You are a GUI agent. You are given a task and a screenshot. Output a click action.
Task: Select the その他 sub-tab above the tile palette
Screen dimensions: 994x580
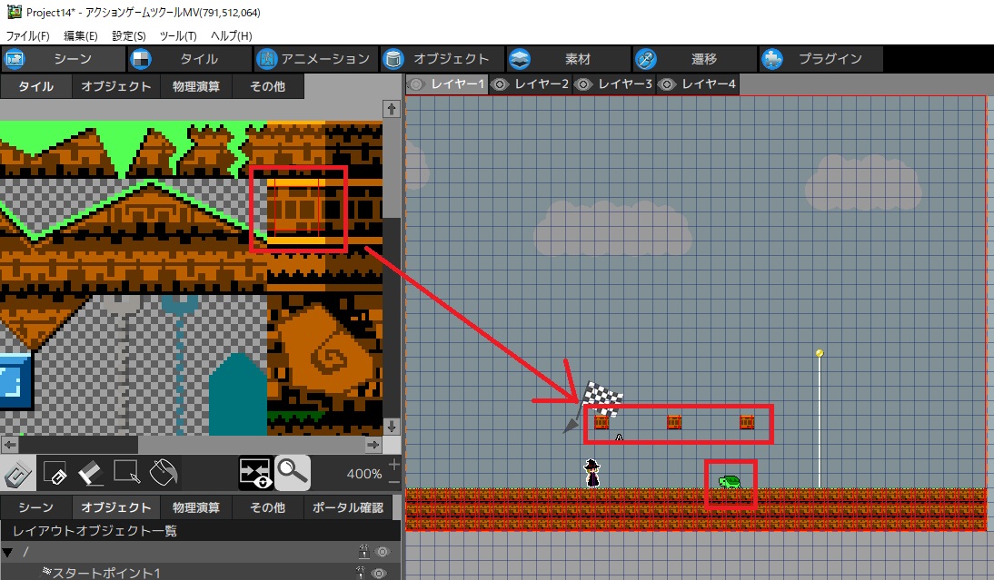pos(268,86)
